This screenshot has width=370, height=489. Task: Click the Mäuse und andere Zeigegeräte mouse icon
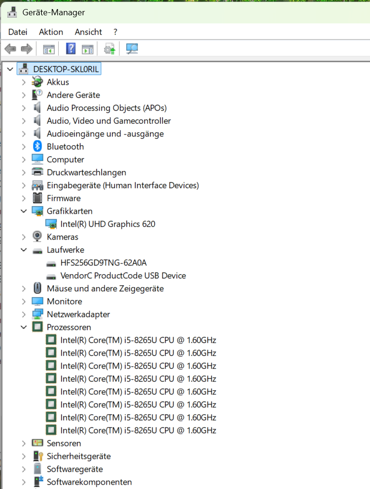tap(37, 288)
